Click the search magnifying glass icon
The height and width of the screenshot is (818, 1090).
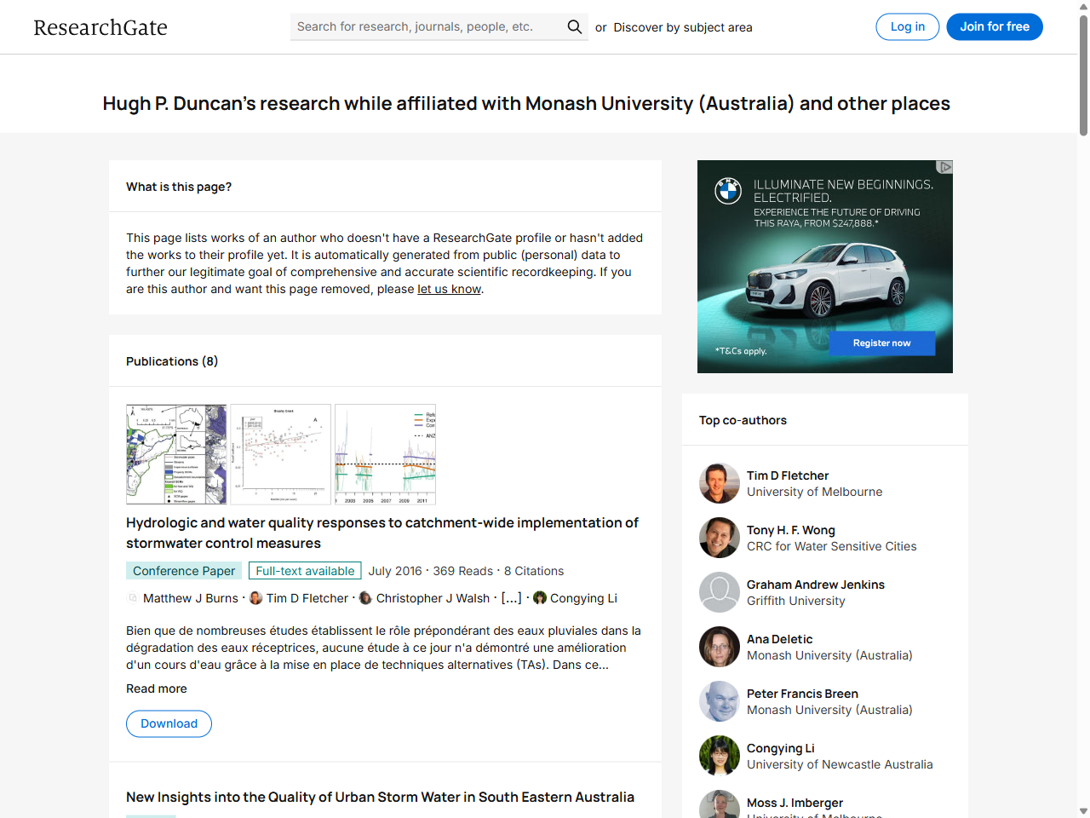(574, 26)
